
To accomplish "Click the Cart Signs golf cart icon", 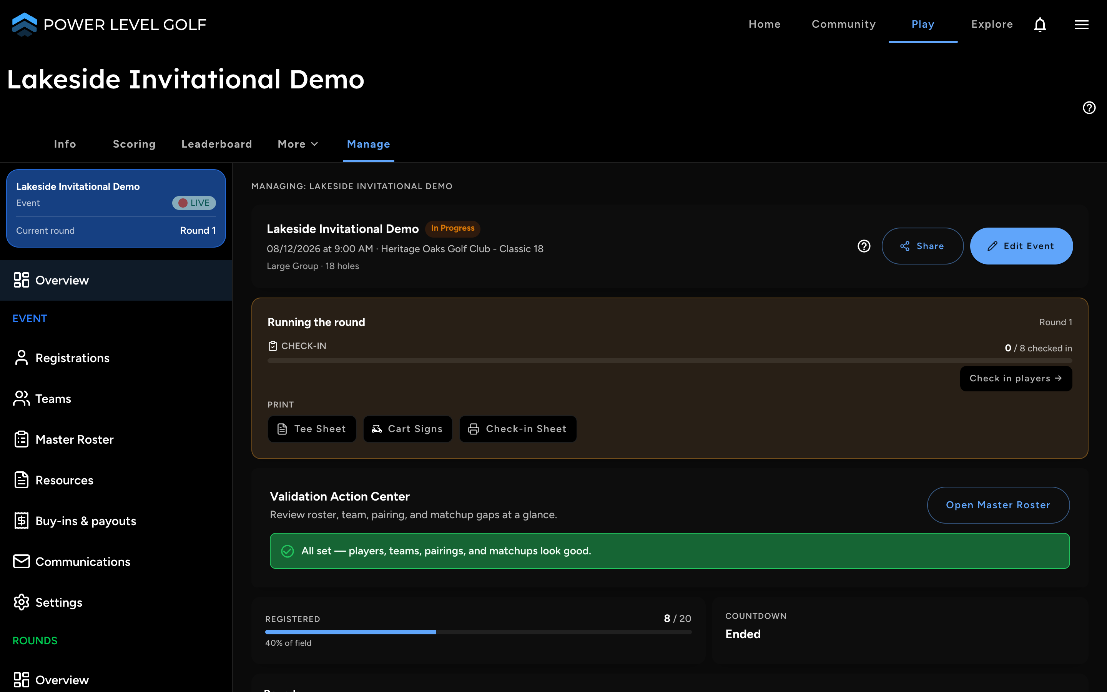I will pyautogui.click(x=376, y=429).
